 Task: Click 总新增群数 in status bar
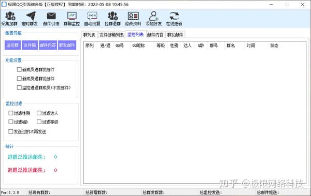96,192
